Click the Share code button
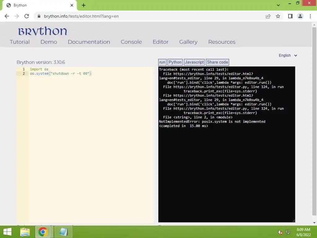317x238 pixels. tap(217, 62)
